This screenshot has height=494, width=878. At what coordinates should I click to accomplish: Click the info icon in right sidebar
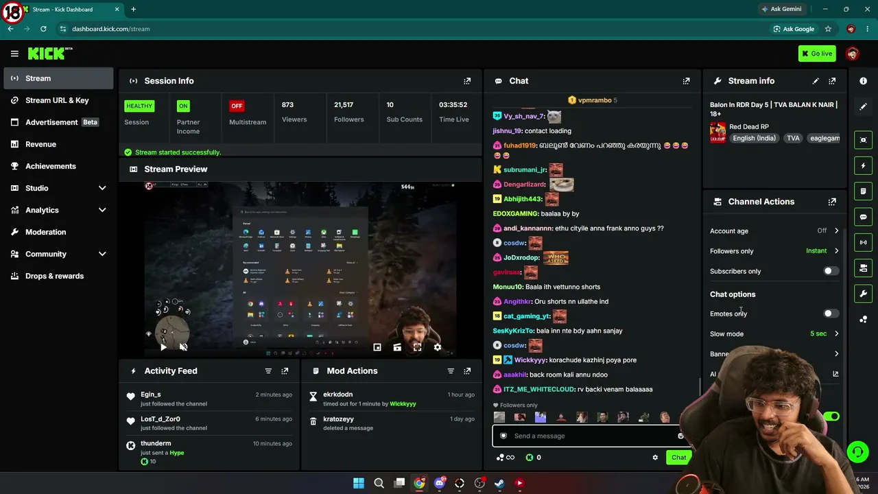(863, 81)
